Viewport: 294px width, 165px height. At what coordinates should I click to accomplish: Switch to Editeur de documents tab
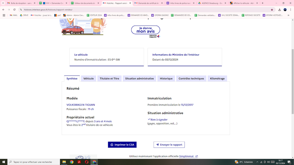(x=85, y=3)
